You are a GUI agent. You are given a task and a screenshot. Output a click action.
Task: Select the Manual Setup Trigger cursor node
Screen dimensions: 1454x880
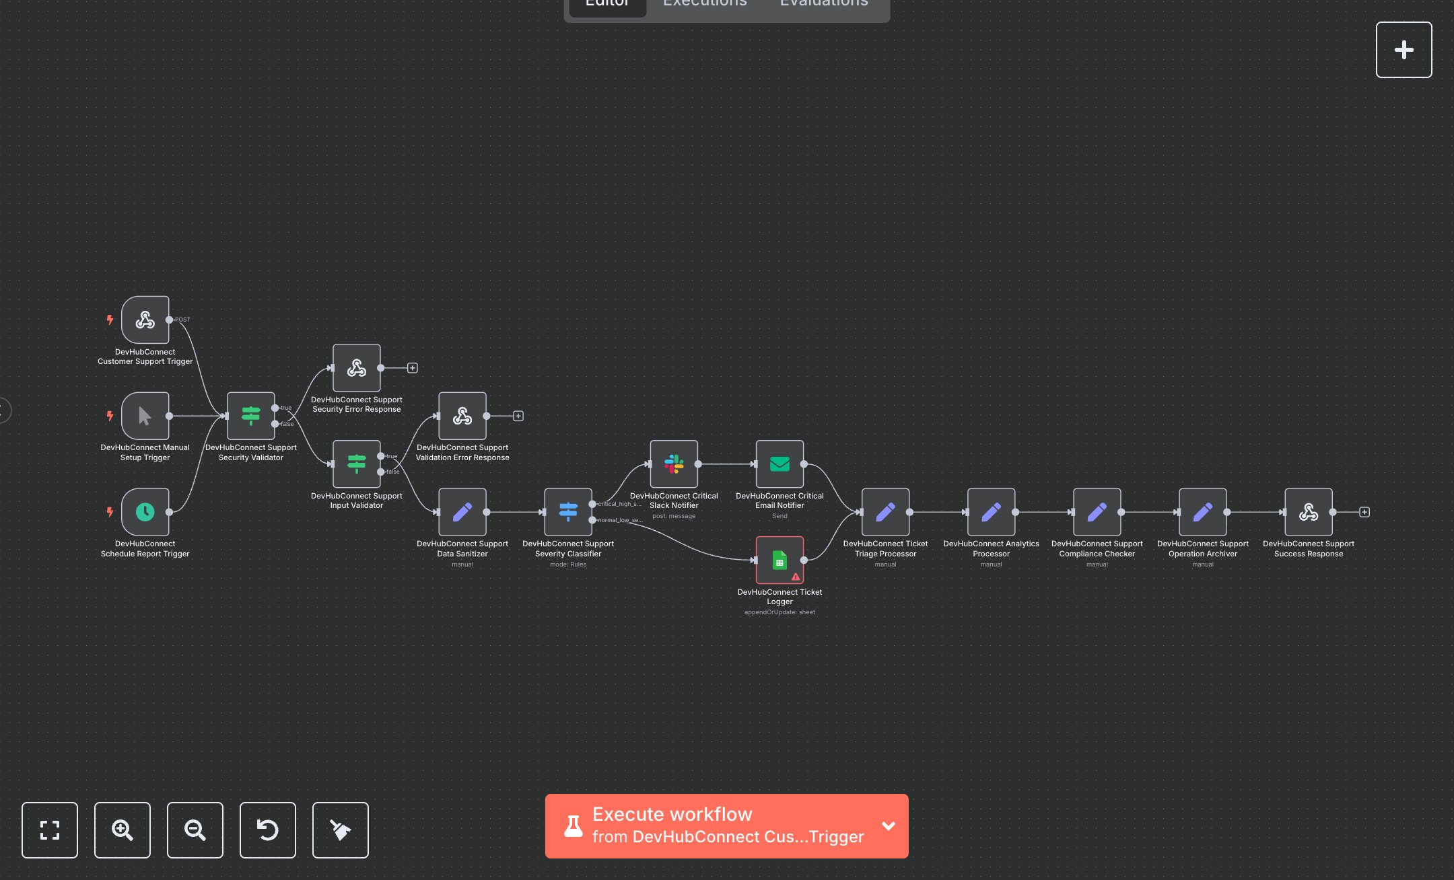click(145, 416)
